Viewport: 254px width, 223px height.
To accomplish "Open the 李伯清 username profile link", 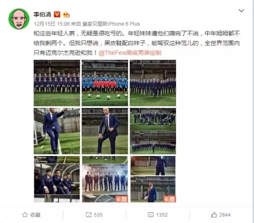I will point(42,14).
